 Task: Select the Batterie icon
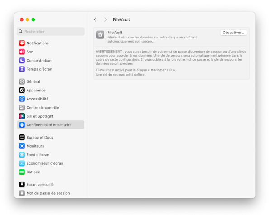pyautogui.click(x=22, y=172)
